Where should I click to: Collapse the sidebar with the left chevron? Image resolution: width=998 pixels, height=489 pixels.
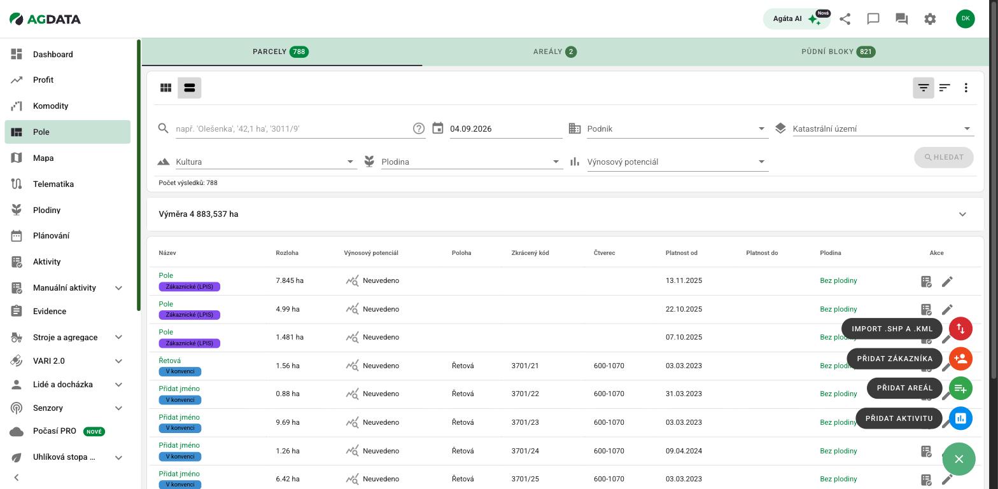coord(17,478)
